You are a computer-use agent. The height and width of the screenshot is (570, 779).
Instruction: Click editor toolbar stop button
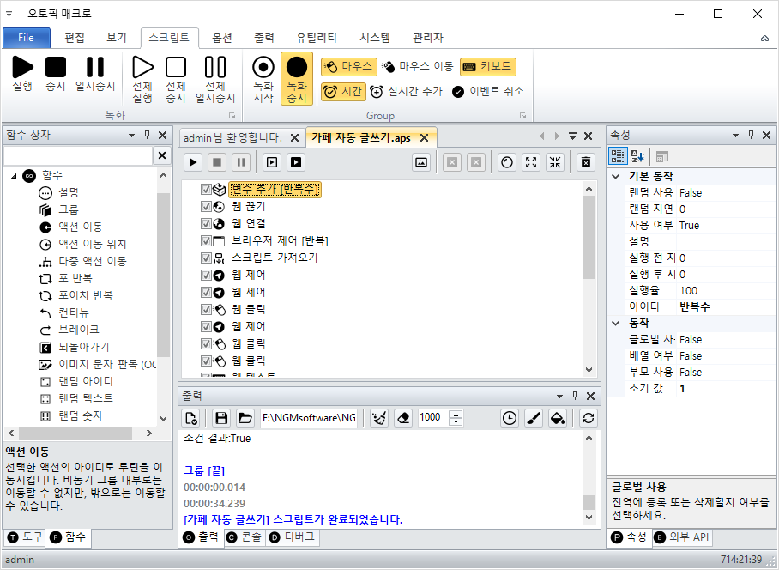217,162
